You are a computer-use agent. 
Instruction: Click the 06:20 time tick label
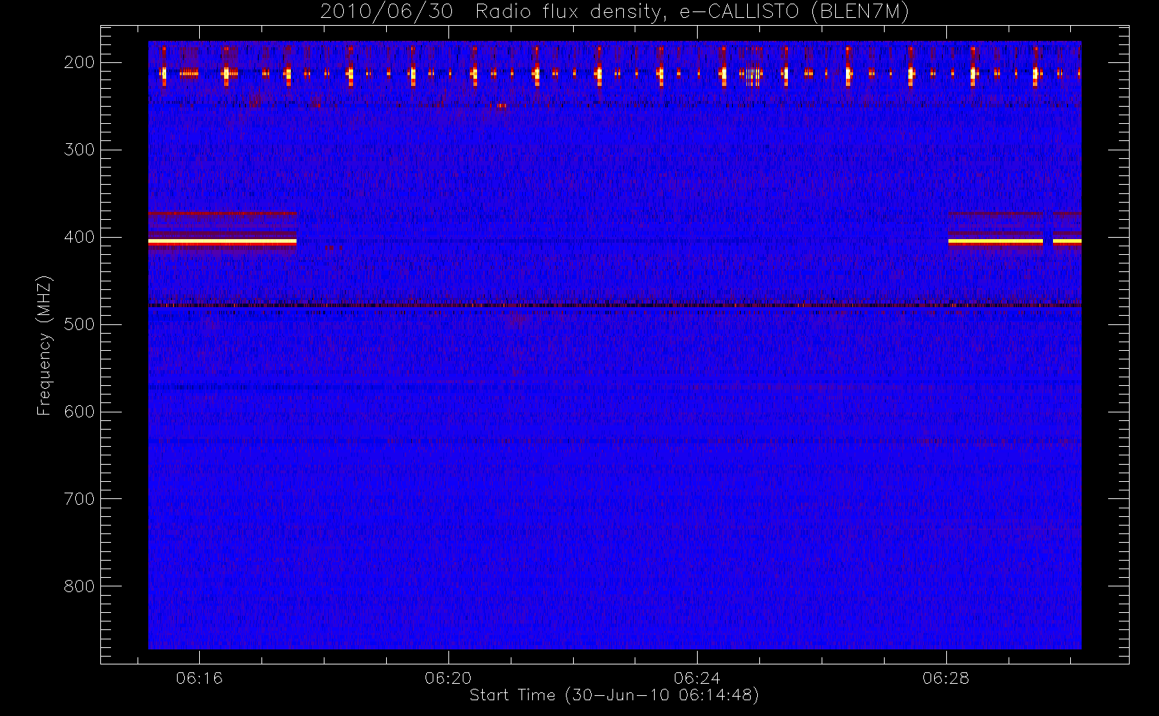(448, 678)
